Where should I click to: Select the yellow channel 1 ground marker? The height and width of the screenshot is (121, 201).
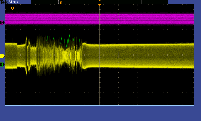click(x=2, y=56)
